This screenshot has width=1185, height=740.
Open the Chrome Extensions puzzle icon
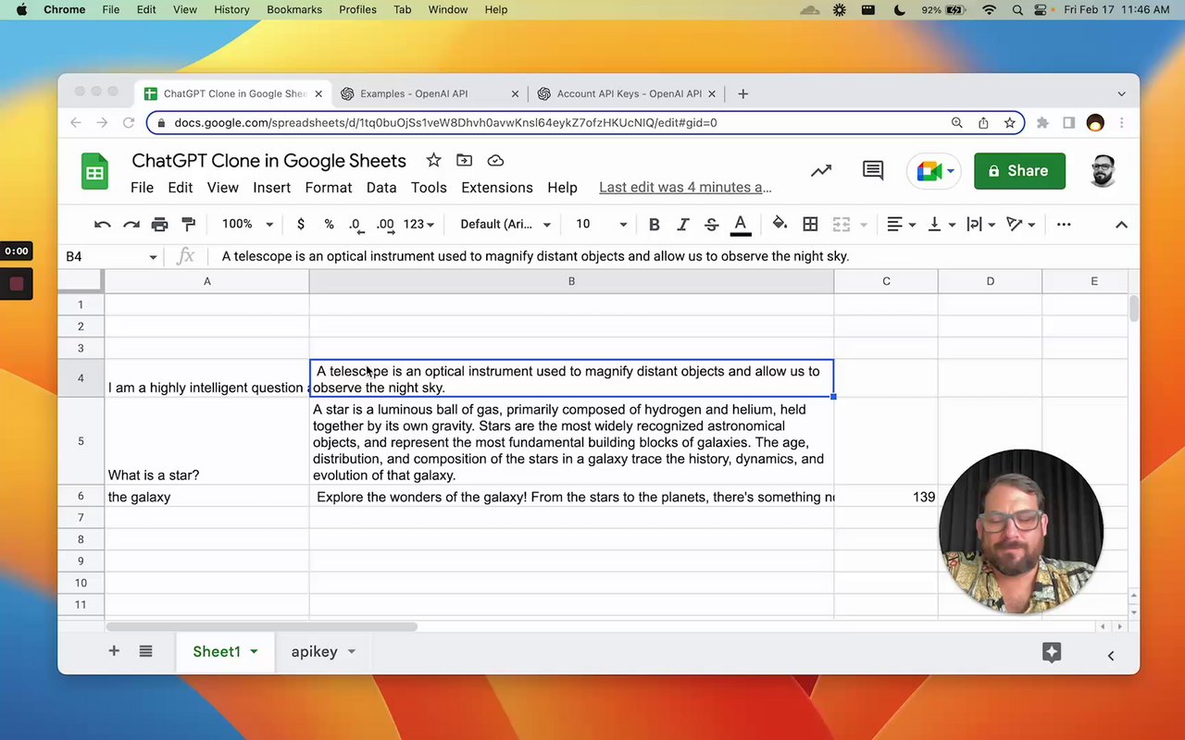1042,122
